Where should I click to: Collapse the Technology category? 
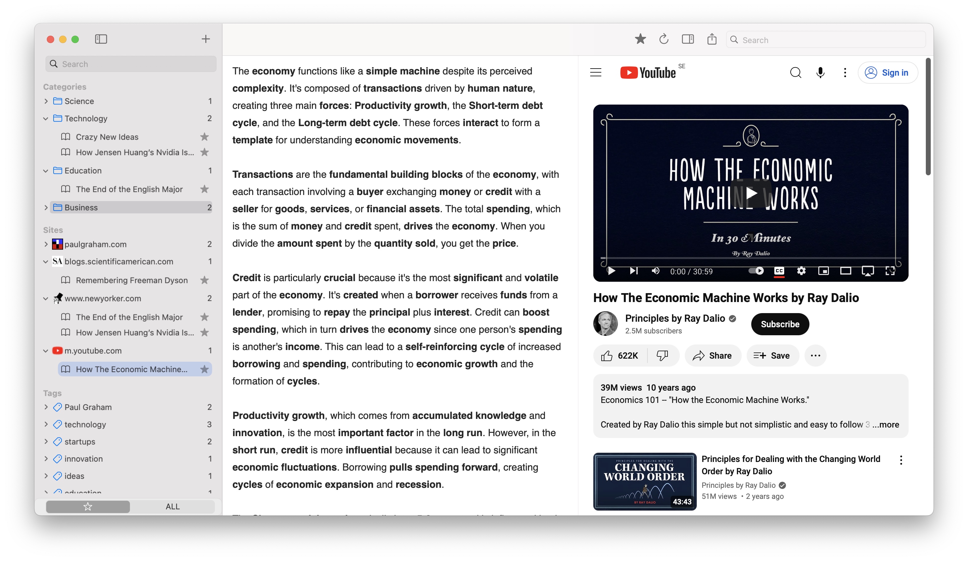[x=46, y=118]
